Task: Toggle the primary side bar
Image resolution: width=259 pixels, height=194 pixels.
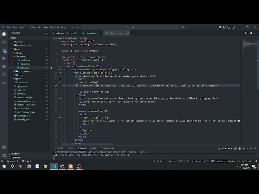Action: (x=224, y=27)
